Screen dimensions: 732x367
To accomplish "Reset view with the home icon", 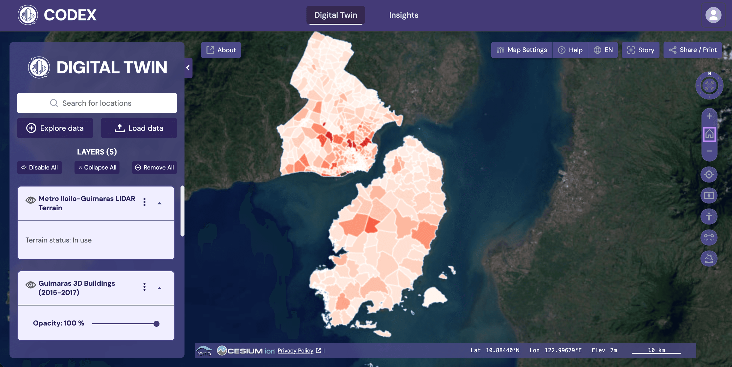I will pyautogui.click(x=709, y=134).
